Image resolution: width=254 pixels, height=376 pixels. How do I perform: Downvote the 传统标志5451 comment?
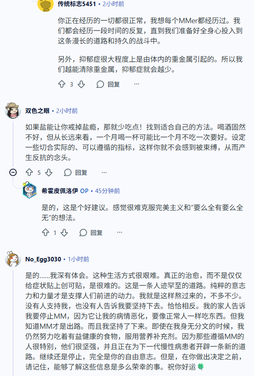[81, 84]
